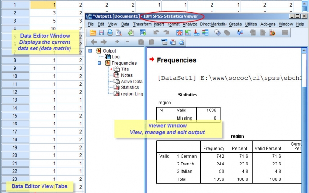Recall recently used dialogs
Image resolution: width=309 pixels, height=193 pixels.
143,32
